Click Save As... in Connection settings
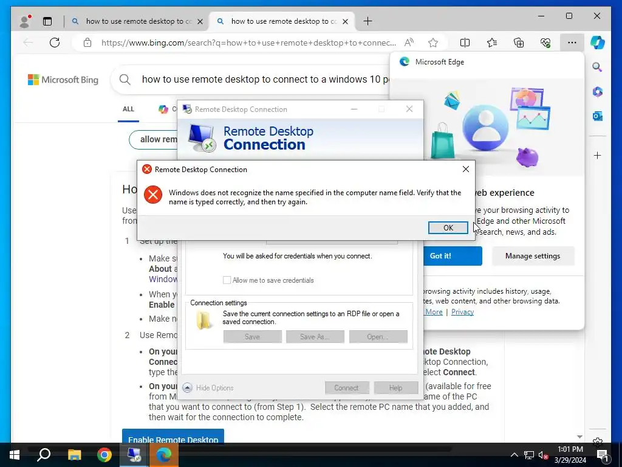622x467 pixels. pos(315,337)
